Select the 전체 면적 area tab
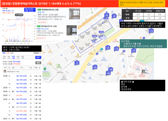The image size is (168, 121). tap(4, 57)
